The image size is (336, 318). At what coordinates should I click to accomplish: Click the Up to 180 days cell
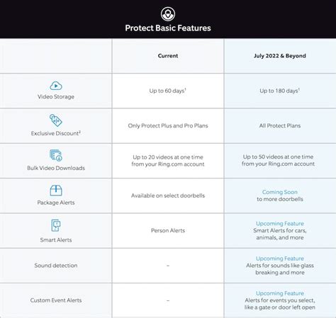point(280,91)
